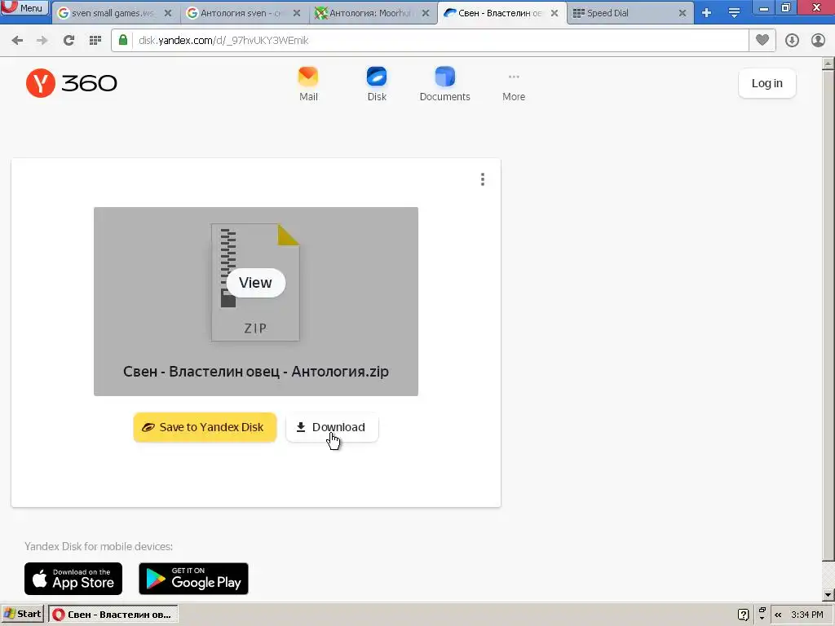Select the Opera taskbar window button

(113, 615)
